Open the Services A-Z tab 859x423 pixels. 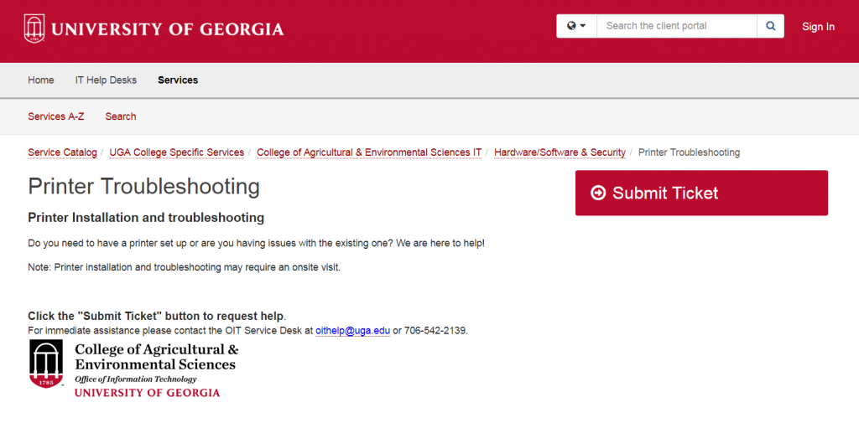[x=56, y=116]
